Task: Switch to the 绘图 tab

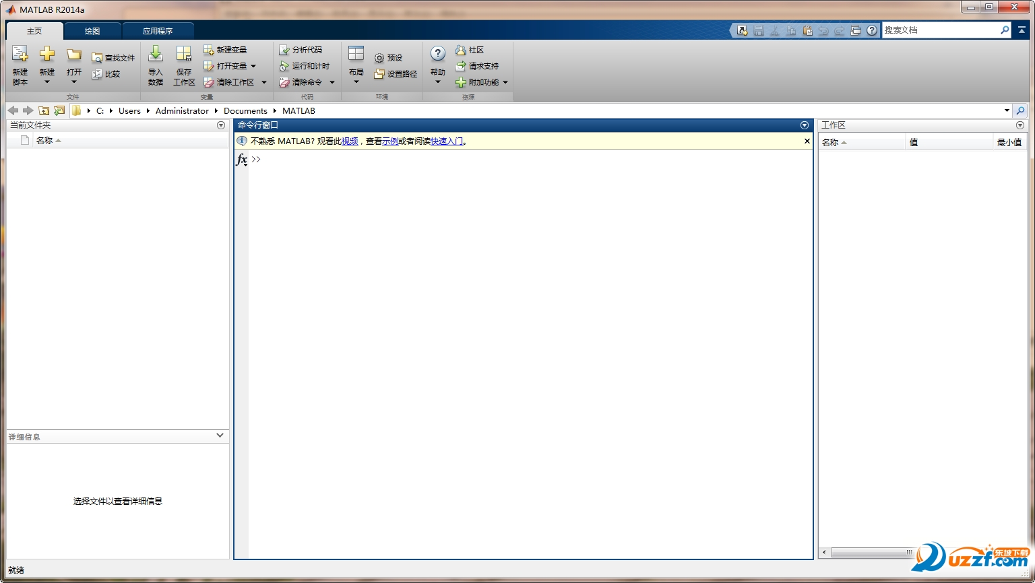Action: tap(92, 31)
